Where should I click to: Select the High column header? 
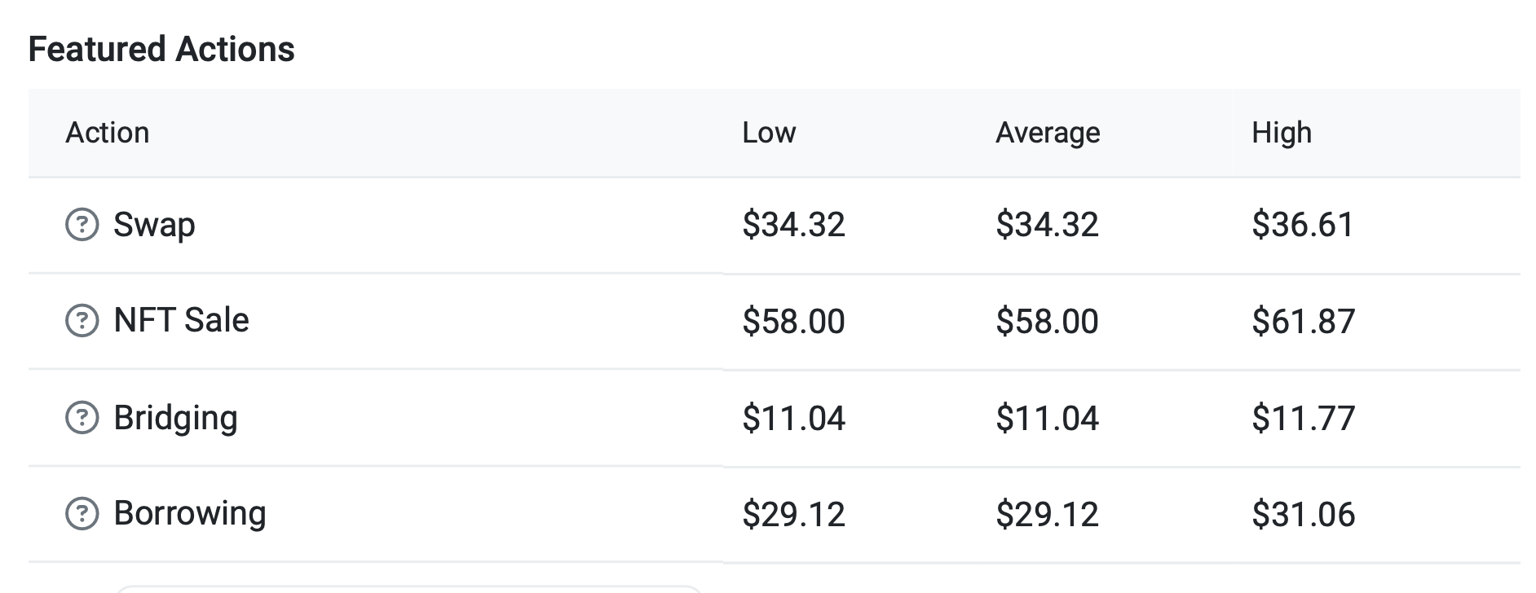click(x=1282, y=133)
